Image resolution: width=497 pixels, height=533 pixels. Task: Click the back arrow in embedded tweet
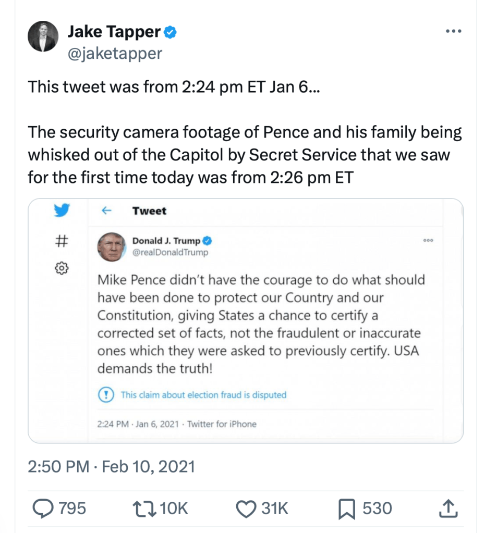(x=107, y=210)
